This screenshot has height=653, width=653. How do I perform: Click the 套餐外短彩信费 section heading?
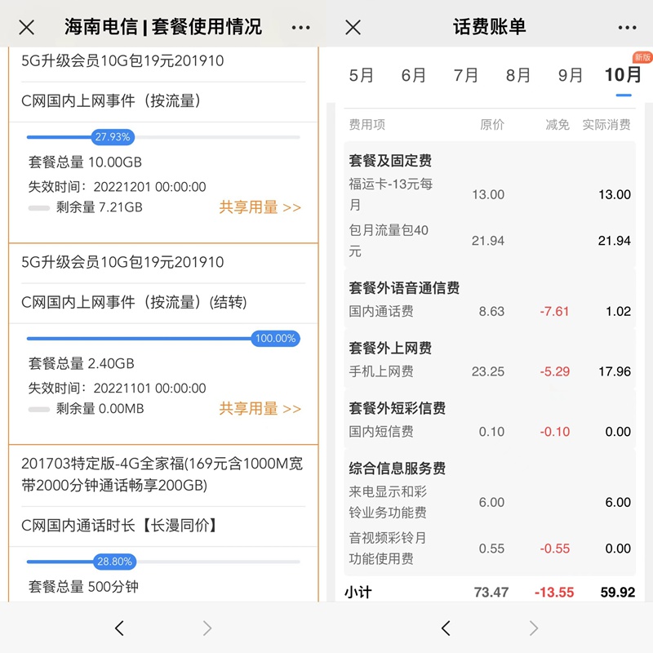point(398,408)
